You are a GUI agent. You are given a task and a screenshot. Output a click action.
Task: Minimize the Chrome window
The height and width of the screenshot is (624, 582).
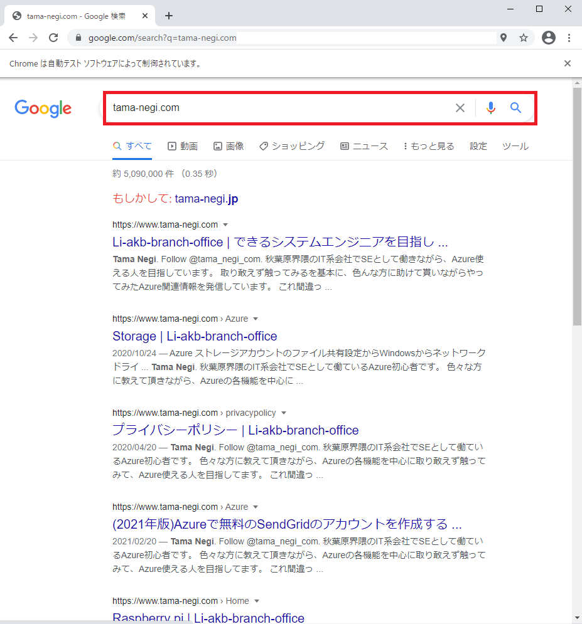point(510,9)
